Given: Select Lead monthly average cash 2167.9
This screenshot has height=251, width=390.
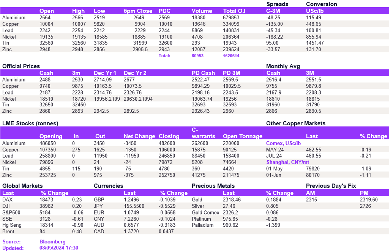Looking at the screenshot, I should (274, 92).
